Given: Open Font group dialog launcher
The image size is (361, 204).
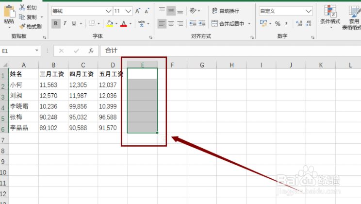Looking at the screenshot, I should point(150,37).
